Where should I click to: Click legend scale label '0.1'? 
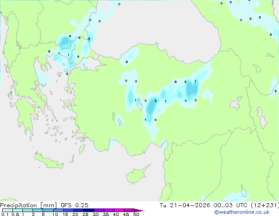[5, 214]
